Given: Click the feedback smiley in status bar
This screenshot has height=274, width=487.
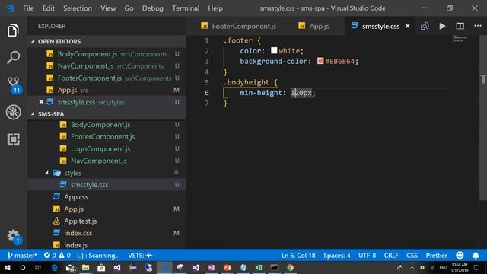Looking at the screenshot, I should click(460, 256).
